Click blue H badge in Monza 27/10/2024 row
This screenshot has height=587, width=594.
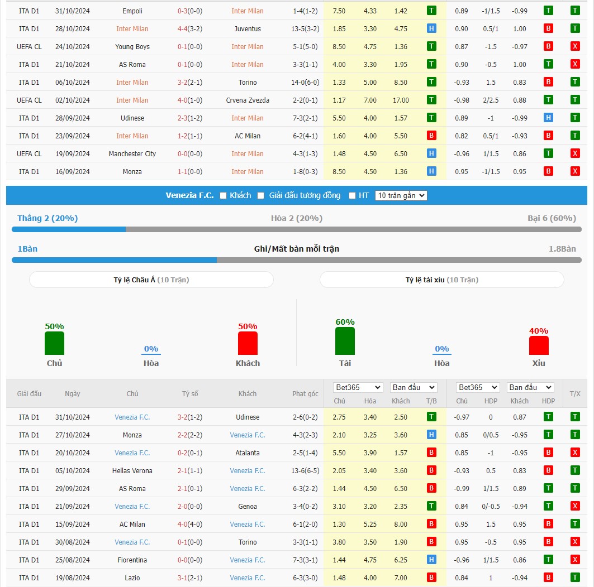431,435
